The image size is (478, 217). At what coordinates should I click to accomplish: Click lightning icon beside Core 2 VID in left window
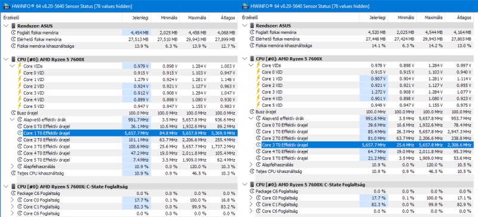[20, 86]
